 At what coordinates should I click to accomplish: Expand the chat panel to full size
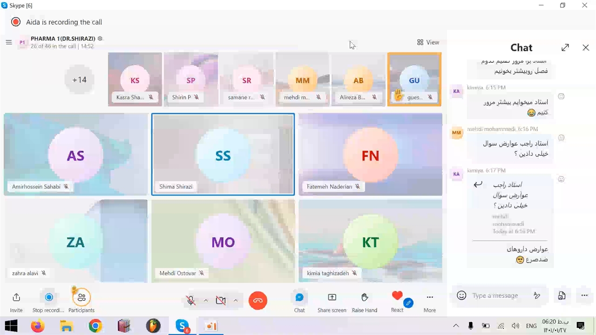[x=565, y=47]
